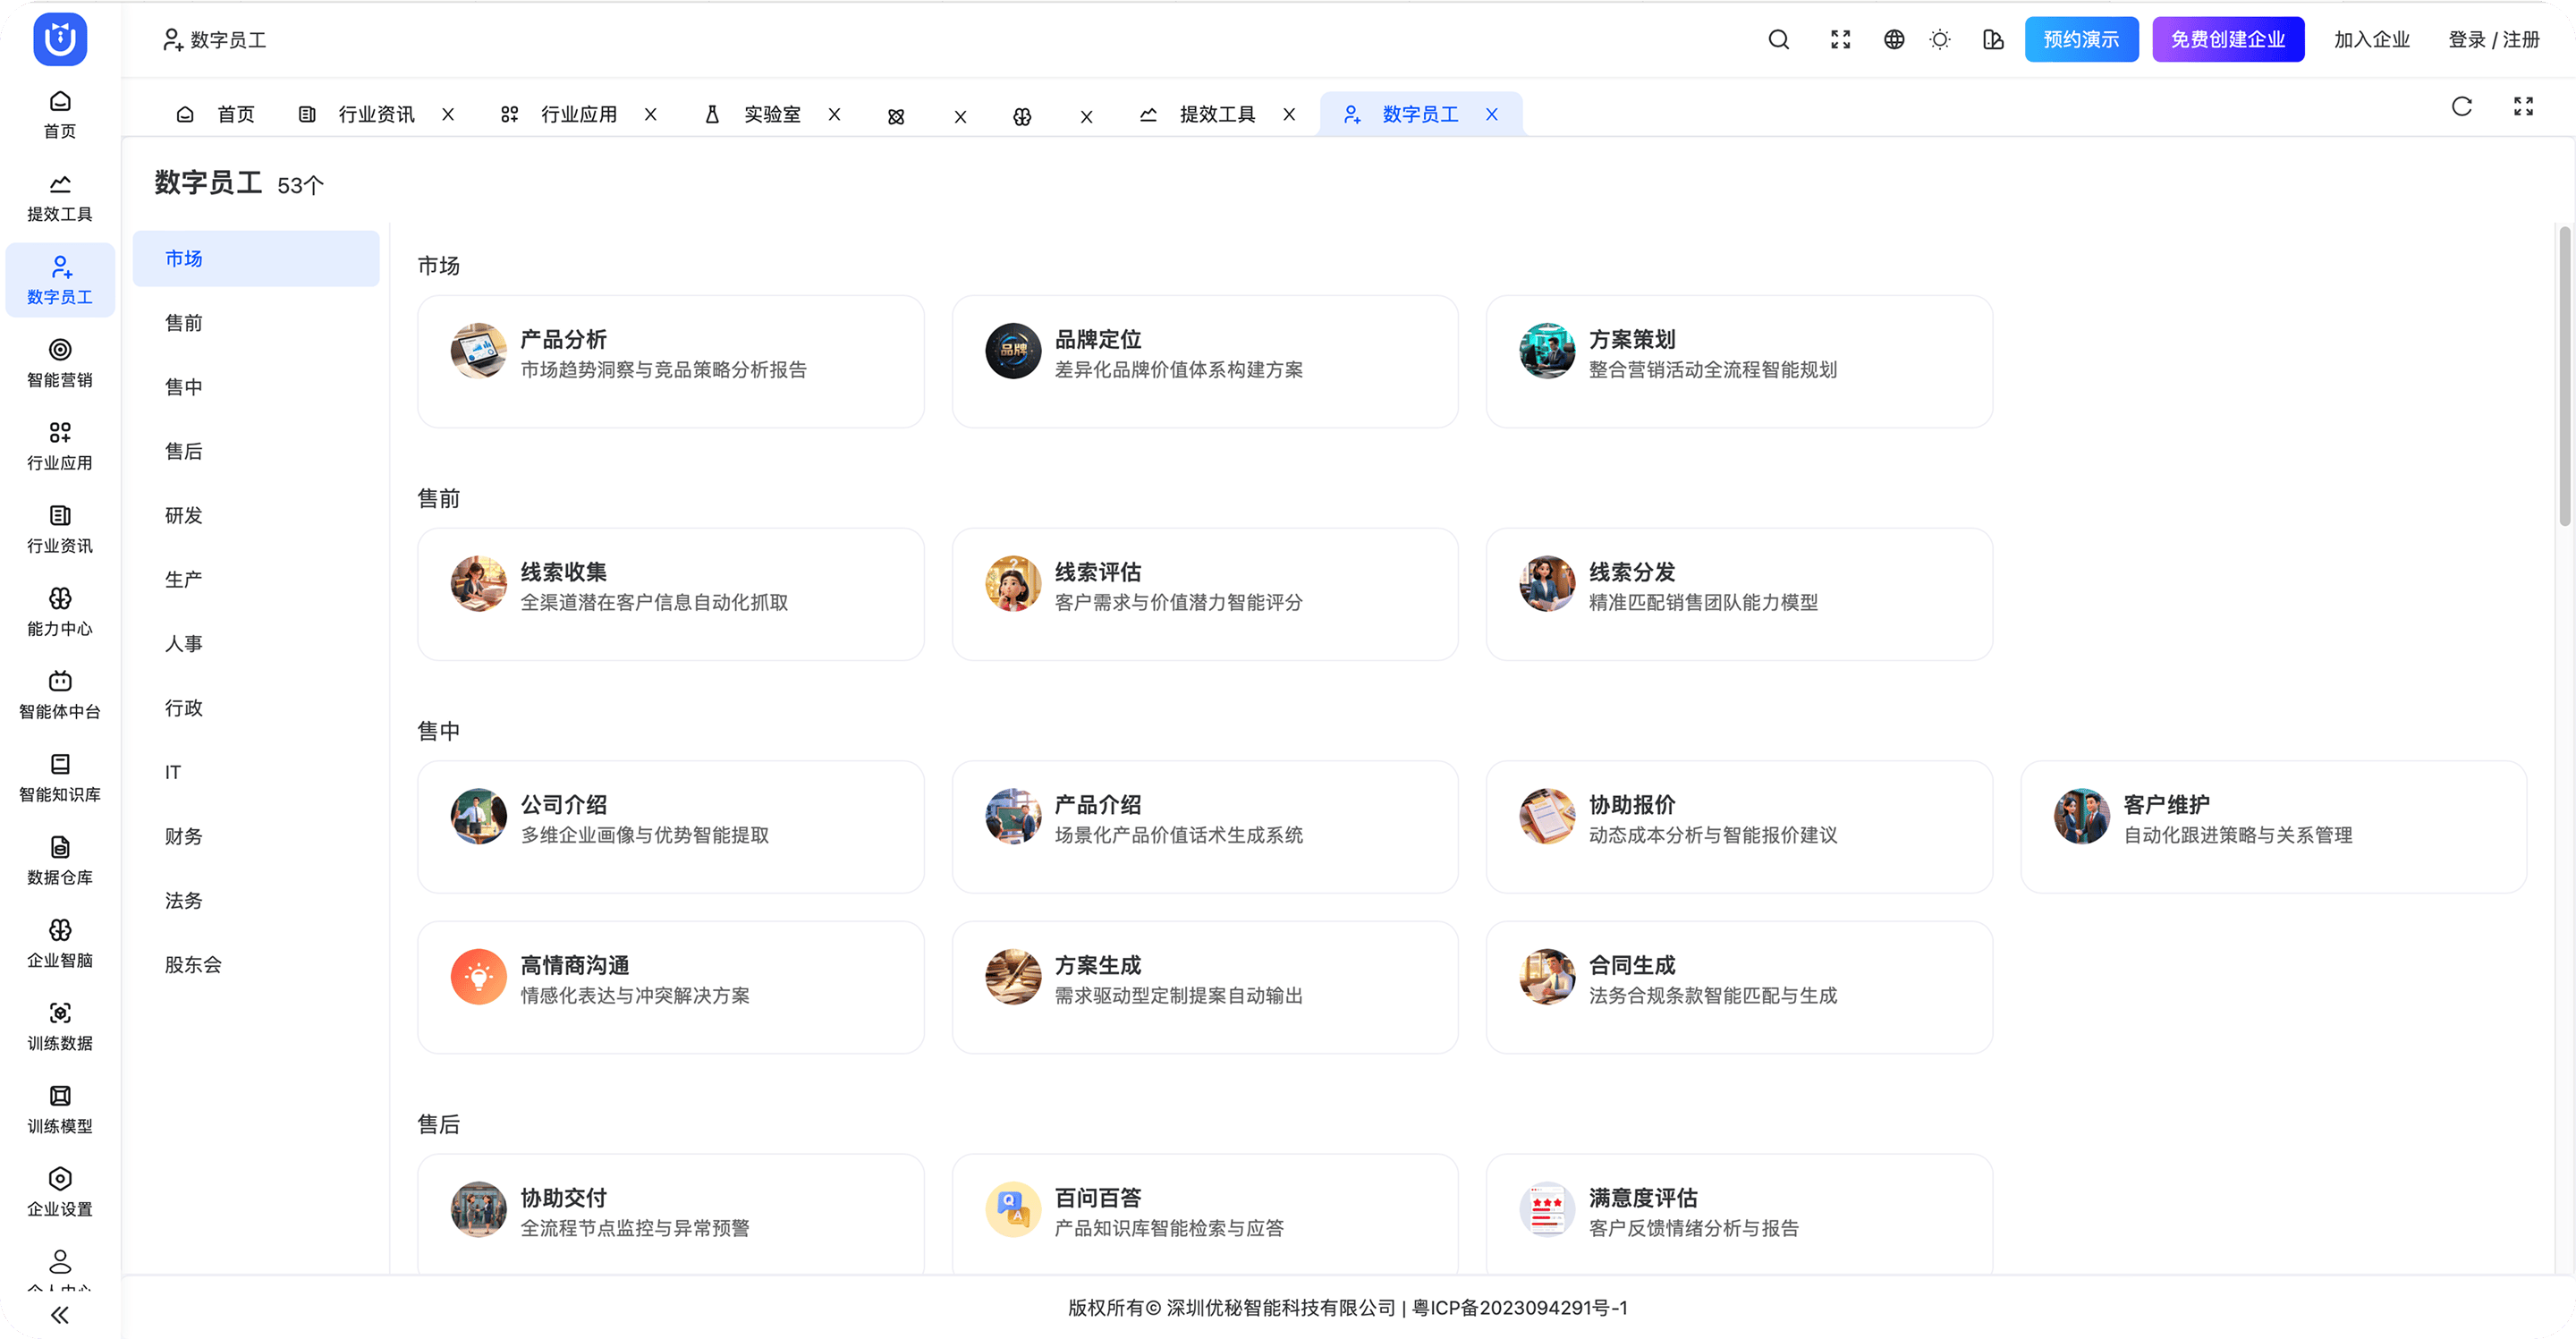Collapse the sidebar with double-chevron

point(60,1314)
